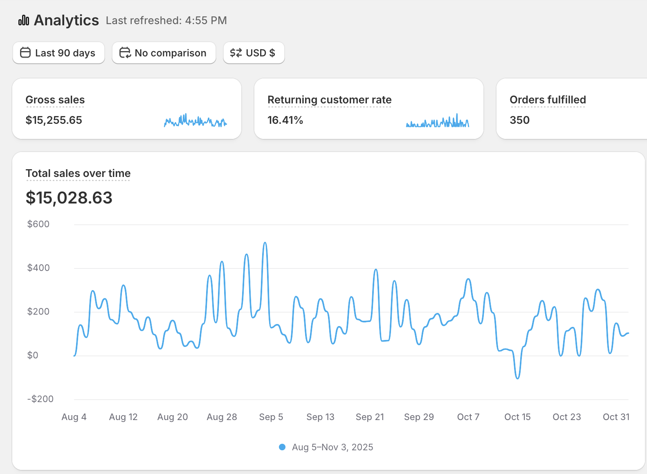Open the Last 90 days date range picker
Screen dimensions: 647x474
(x=58, y=53)
